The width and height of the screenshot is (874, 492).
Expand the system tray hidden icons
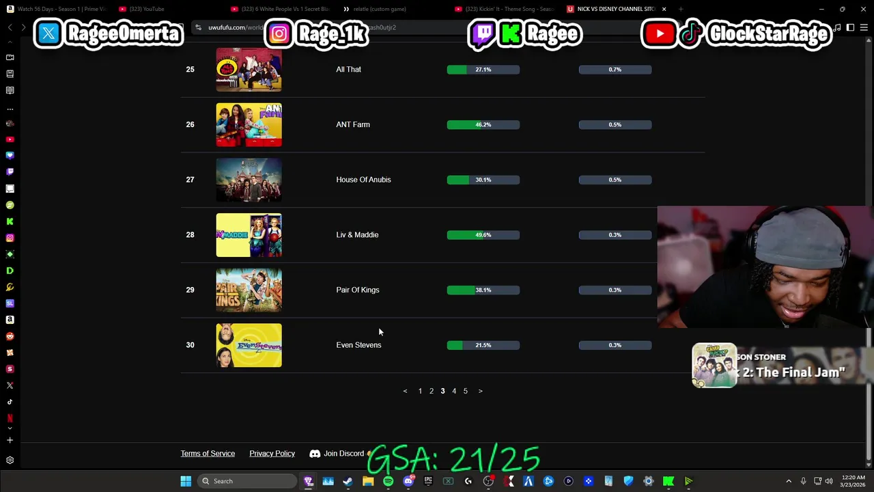point(789,481)
